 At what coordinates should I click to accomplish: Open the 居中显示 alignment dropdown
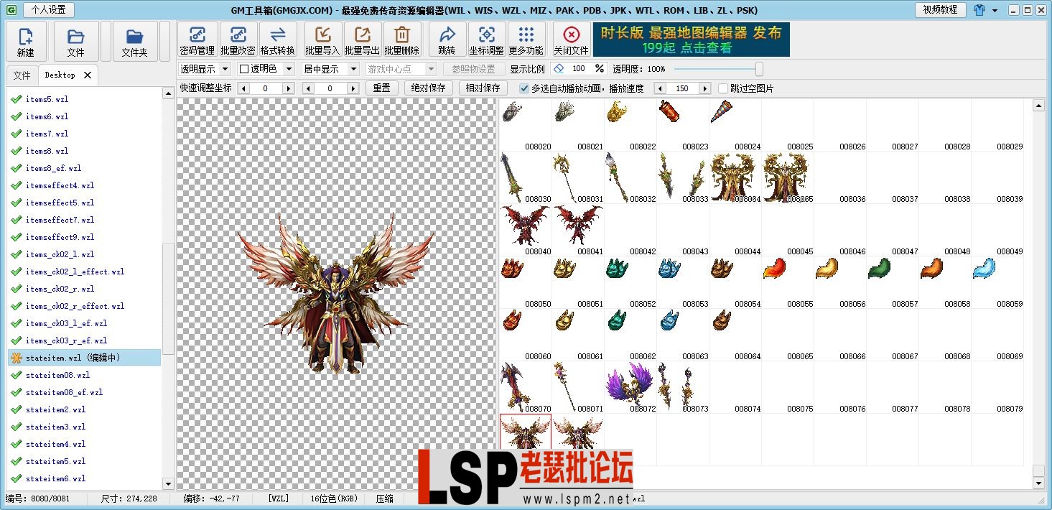coord(330,69)
